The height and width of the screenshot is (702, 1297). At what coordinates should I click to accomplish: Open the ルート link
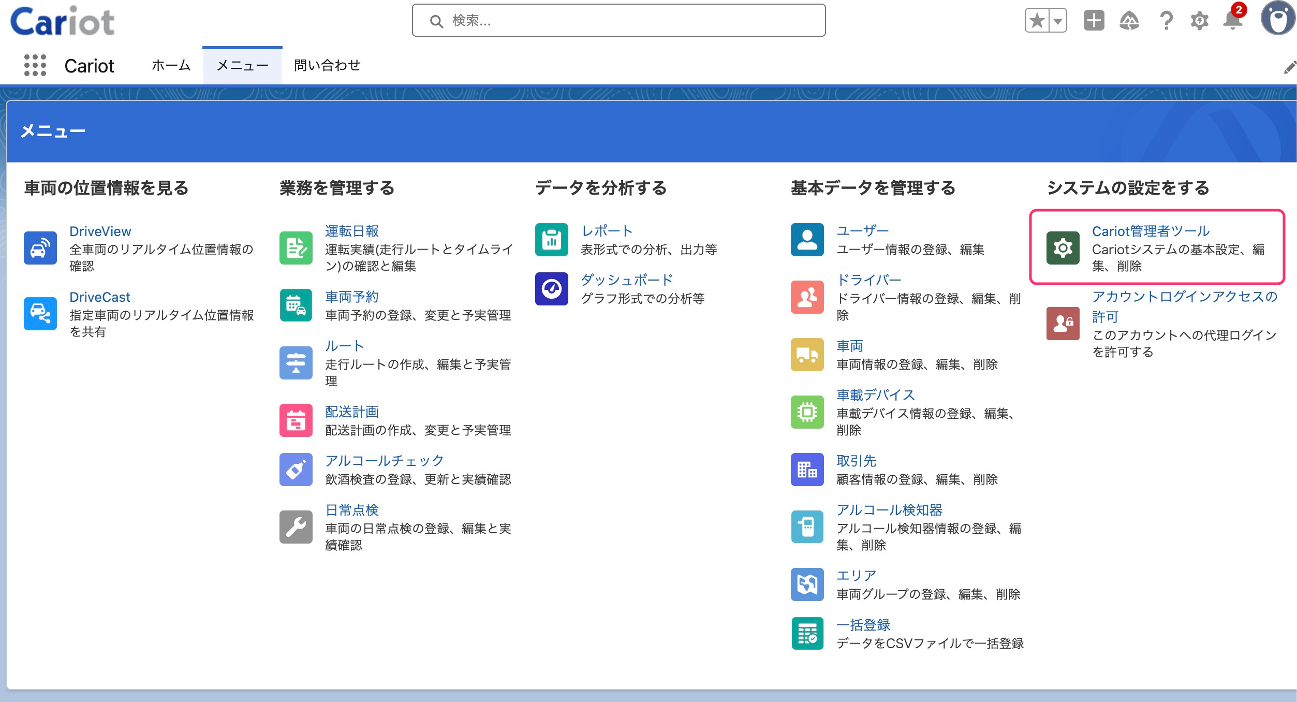point(345,346)
